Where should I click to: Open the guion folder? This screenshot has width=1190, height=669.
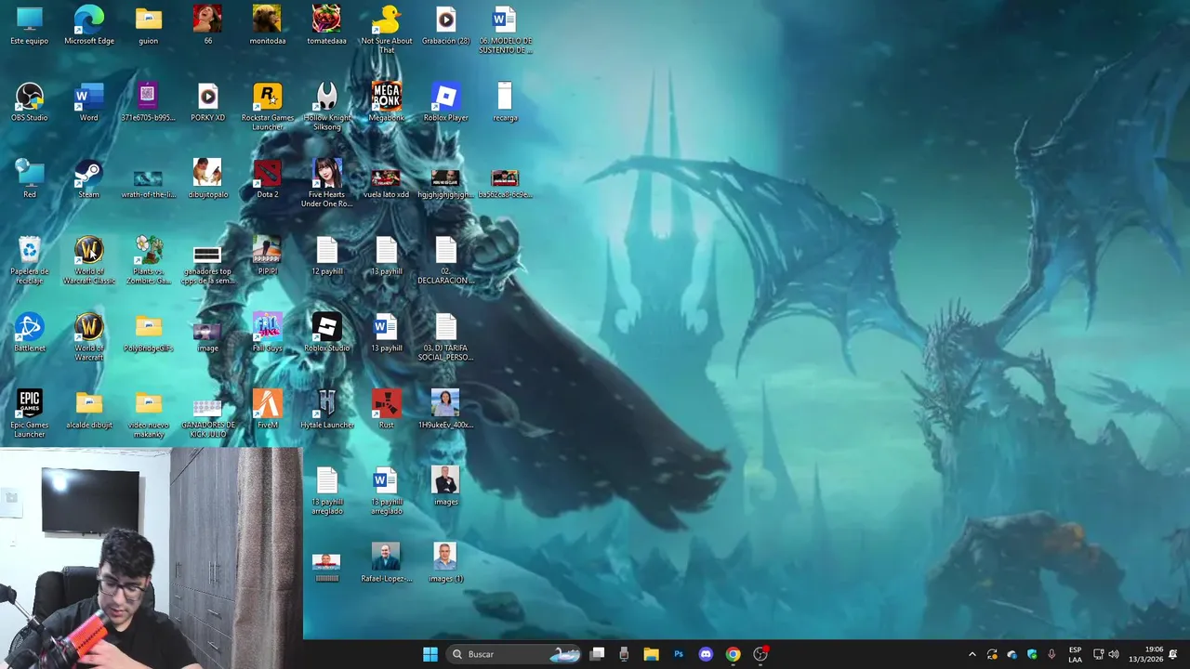click(148, 26)
